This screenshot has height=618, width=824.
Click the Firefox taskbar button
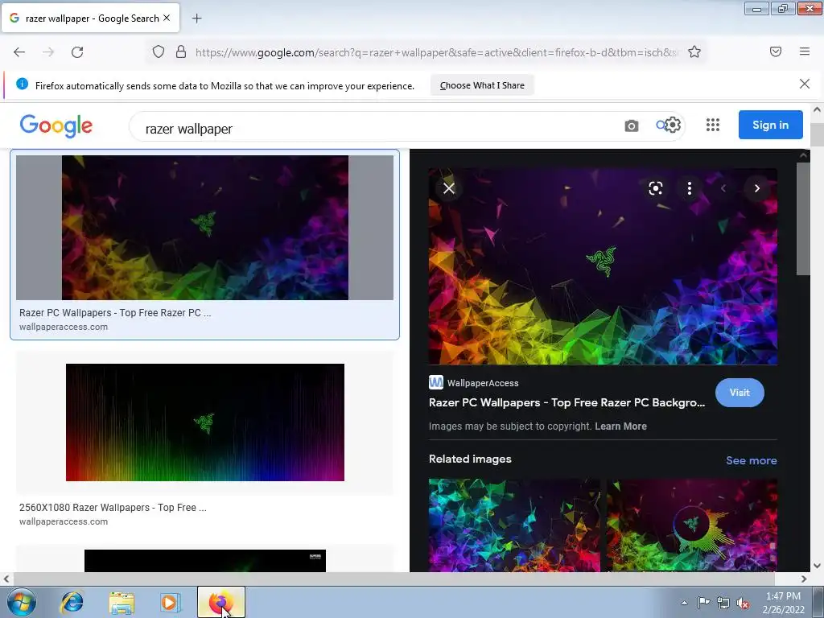(x=221, y=602)
